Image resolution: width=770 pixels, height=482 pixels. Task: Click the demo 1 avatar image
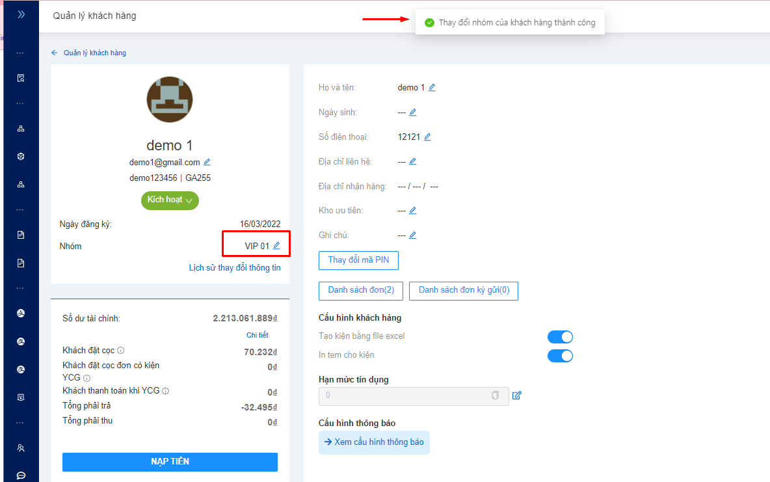click(170, 100)
